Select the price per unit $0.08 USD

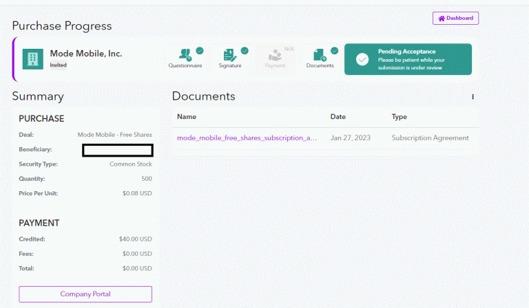137,193
